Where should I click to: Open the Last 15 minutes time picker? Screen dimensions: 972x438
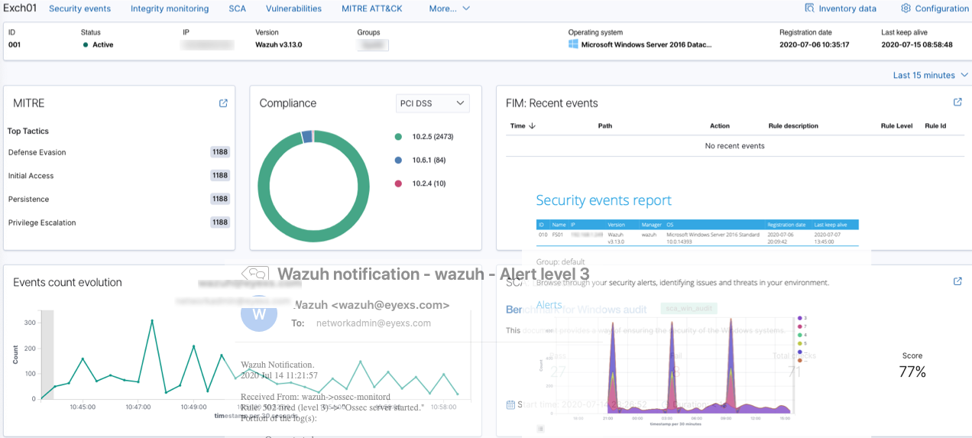coord(930,75)
